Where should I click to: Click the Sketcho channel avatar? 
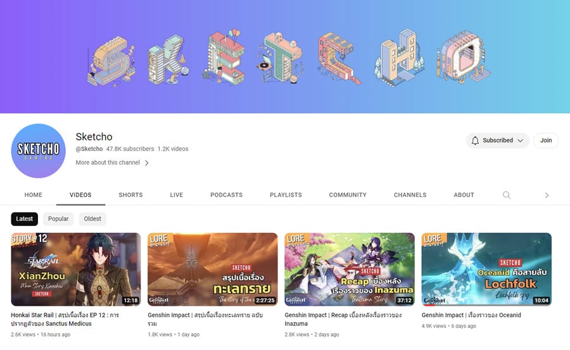pyautogui.click(x=38, y=151)
